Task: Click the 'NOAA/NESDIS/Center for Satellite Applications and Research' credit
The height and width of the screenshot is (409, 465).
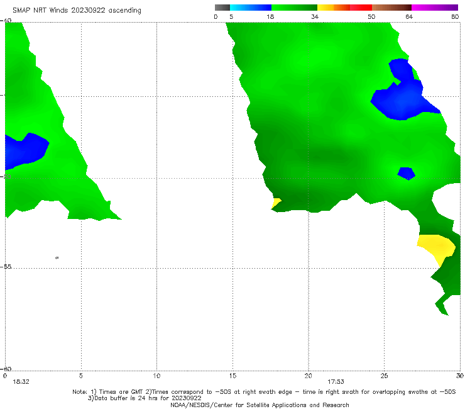Action: click(260, 405)
